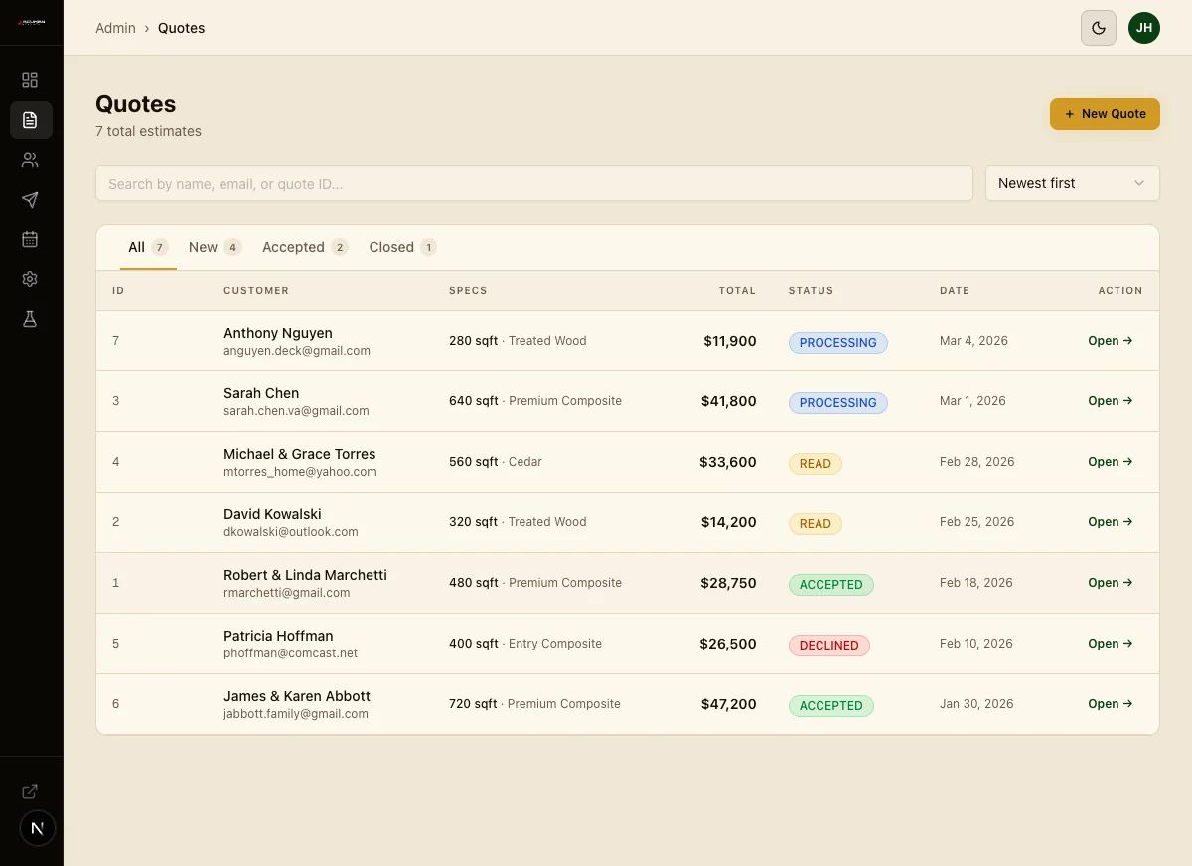Click the PROCESSING badge for Sarah Chen
Image resolution: width=1192 pixels, height=866 pixels.
click(x=838, y=403)
